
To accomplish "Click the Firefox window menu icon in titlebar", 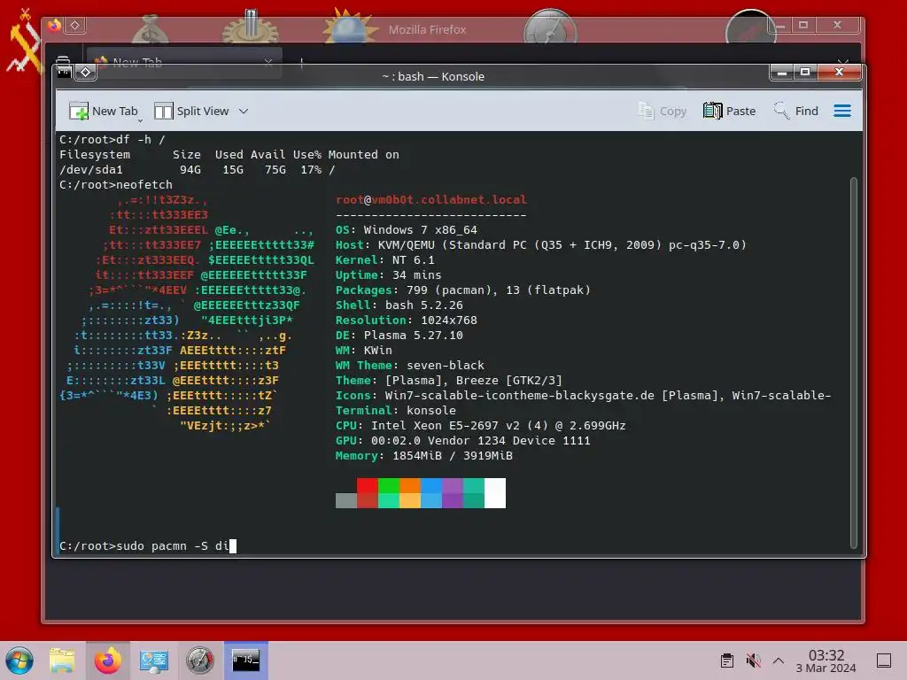I will click(x=54, y=26).
